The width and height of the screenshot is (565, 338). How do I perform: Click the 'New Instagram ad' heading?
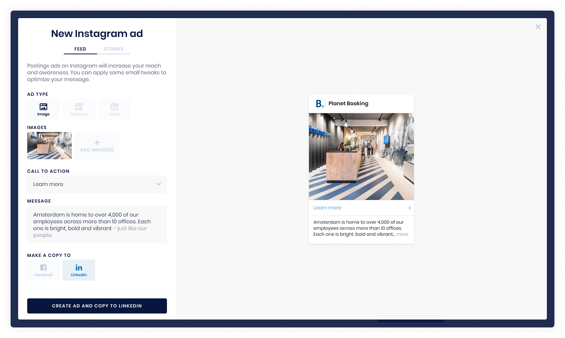(97, 34)
